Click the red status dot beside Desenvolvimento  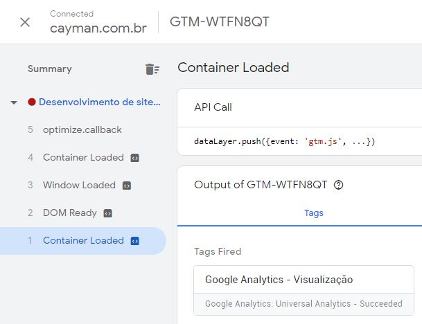(32, 102)
